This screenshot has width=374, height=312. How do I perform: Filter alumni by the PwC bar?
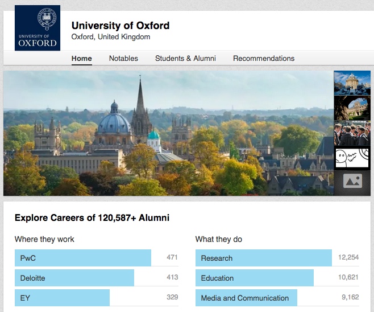[83, 258]
